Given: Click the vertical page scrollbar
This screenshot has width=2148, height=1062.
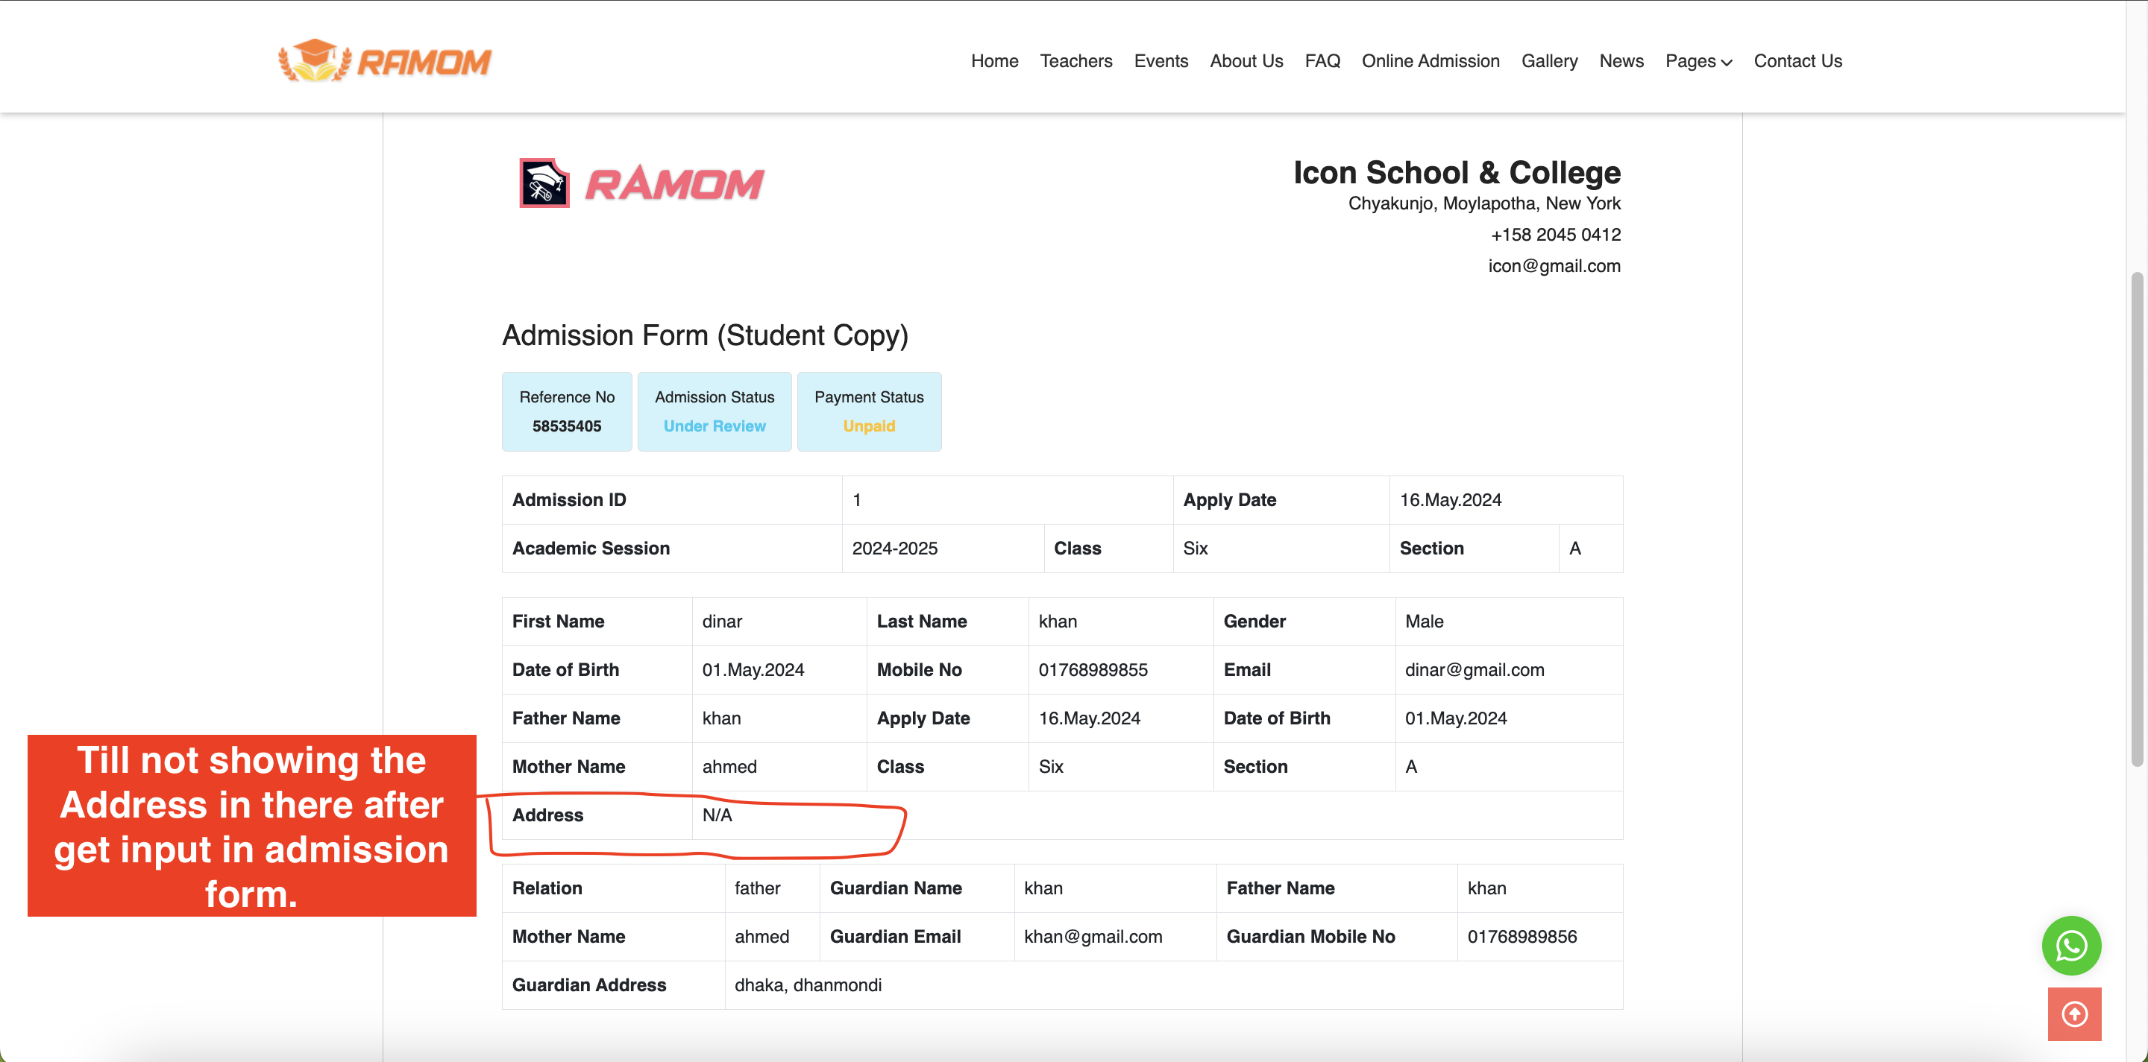Looking at the screenshot, I should pos(2136,518).
